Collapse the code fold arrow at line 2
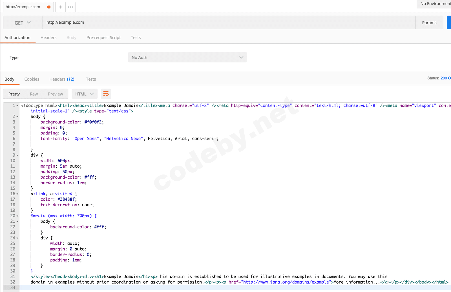This screenshot has width=451, height=292. tap(17, 117)
